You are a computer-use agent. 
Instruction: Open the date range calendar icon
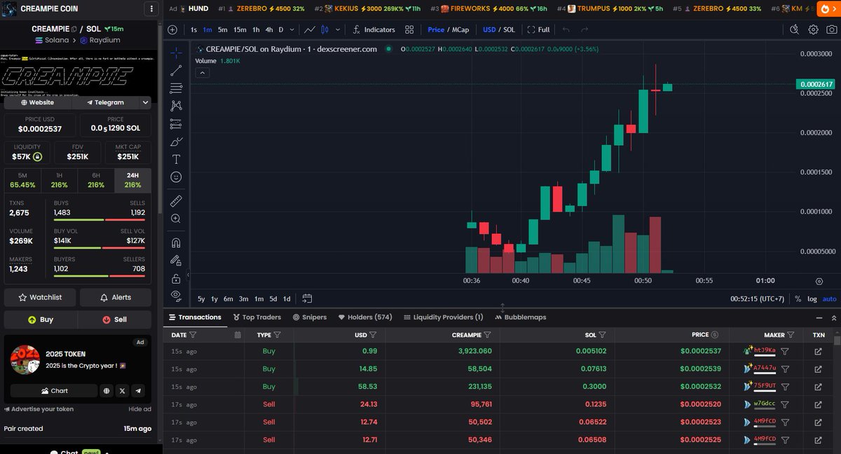pyautogui.click(x=307, y=298)
